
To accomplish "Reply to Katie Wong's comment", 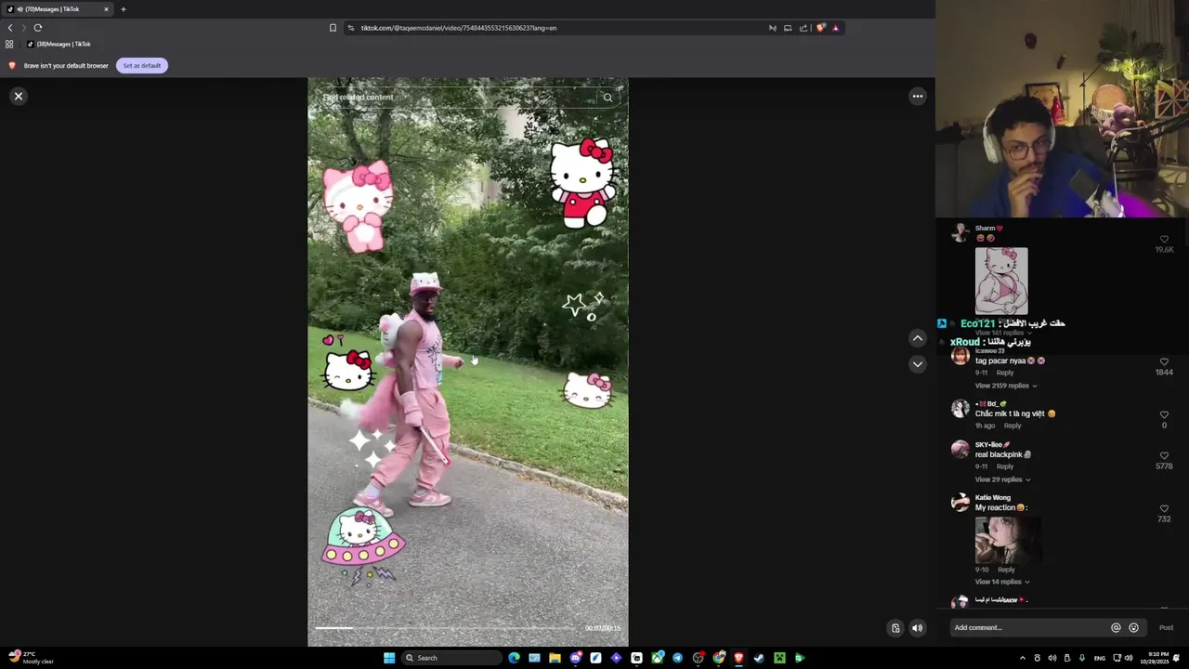I will (1006, 570).
